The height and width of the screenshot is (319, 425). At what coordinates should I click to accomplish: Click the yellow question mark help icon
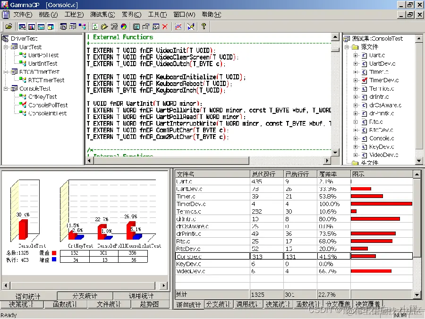(204, 26)
